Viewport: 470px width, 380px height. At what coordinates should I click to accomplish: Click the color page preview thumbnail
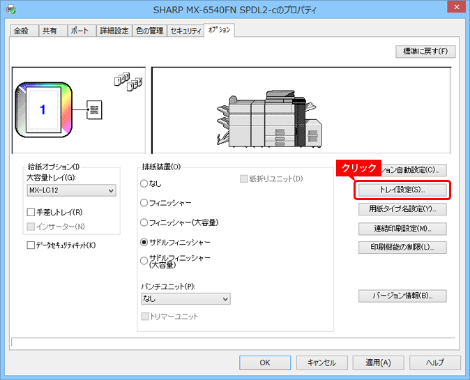tap(43, 109)
